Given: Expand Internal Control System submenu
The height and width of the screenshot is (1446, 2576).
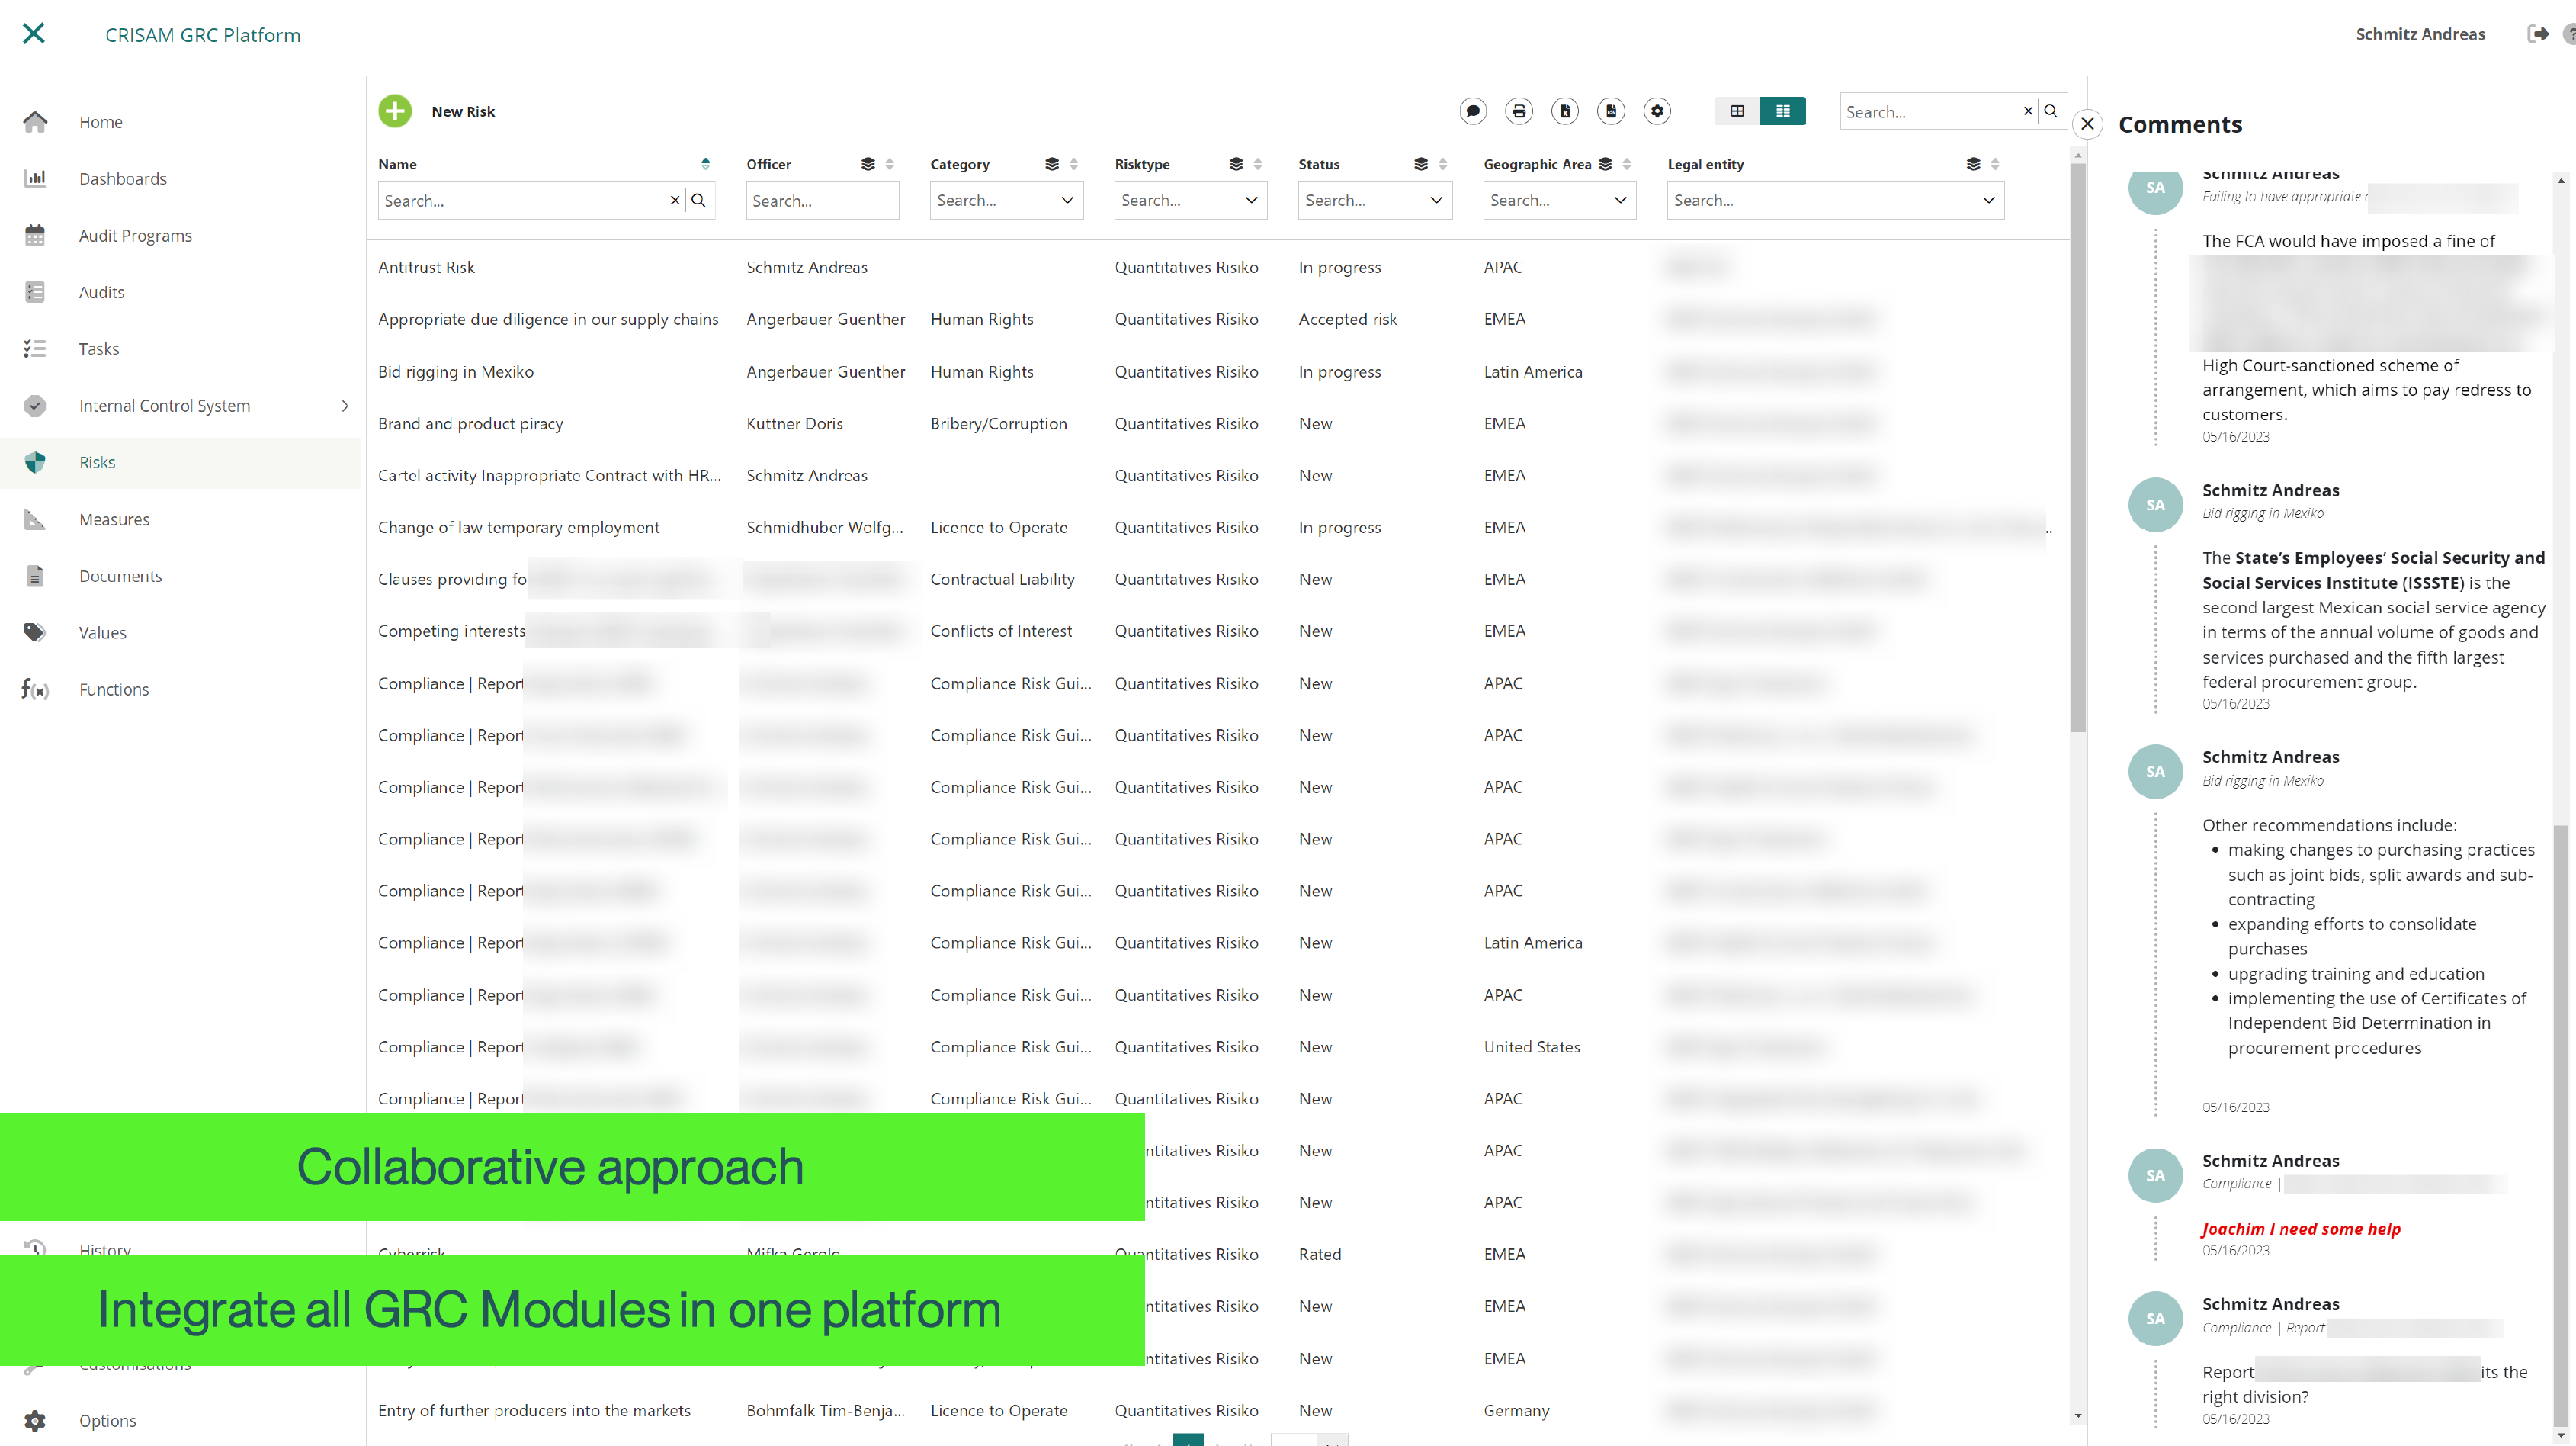Looking at the screenshot, I should coord(345,405).
